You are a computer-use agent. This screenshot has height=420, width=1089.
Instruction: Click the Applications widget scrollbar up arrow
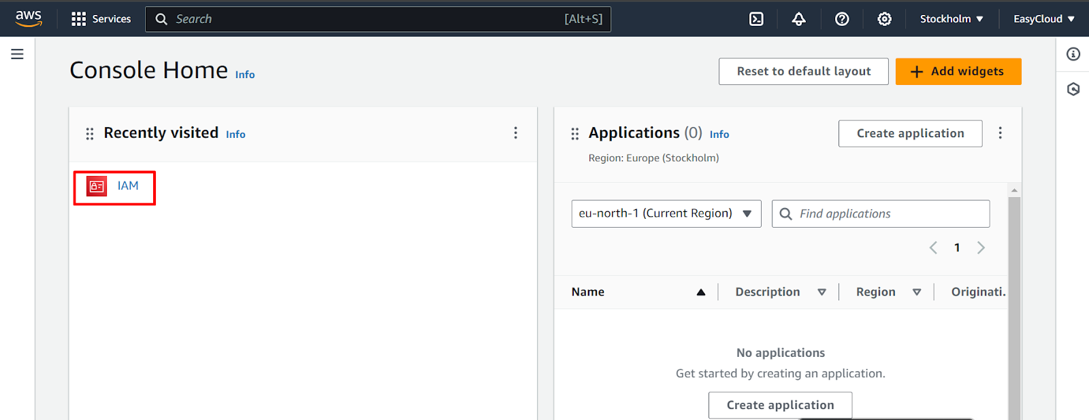pyautogui.click(x=1014, y=190)
